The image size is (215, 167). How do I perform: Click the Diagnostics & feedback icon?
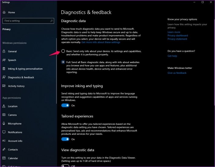[4, 77]
